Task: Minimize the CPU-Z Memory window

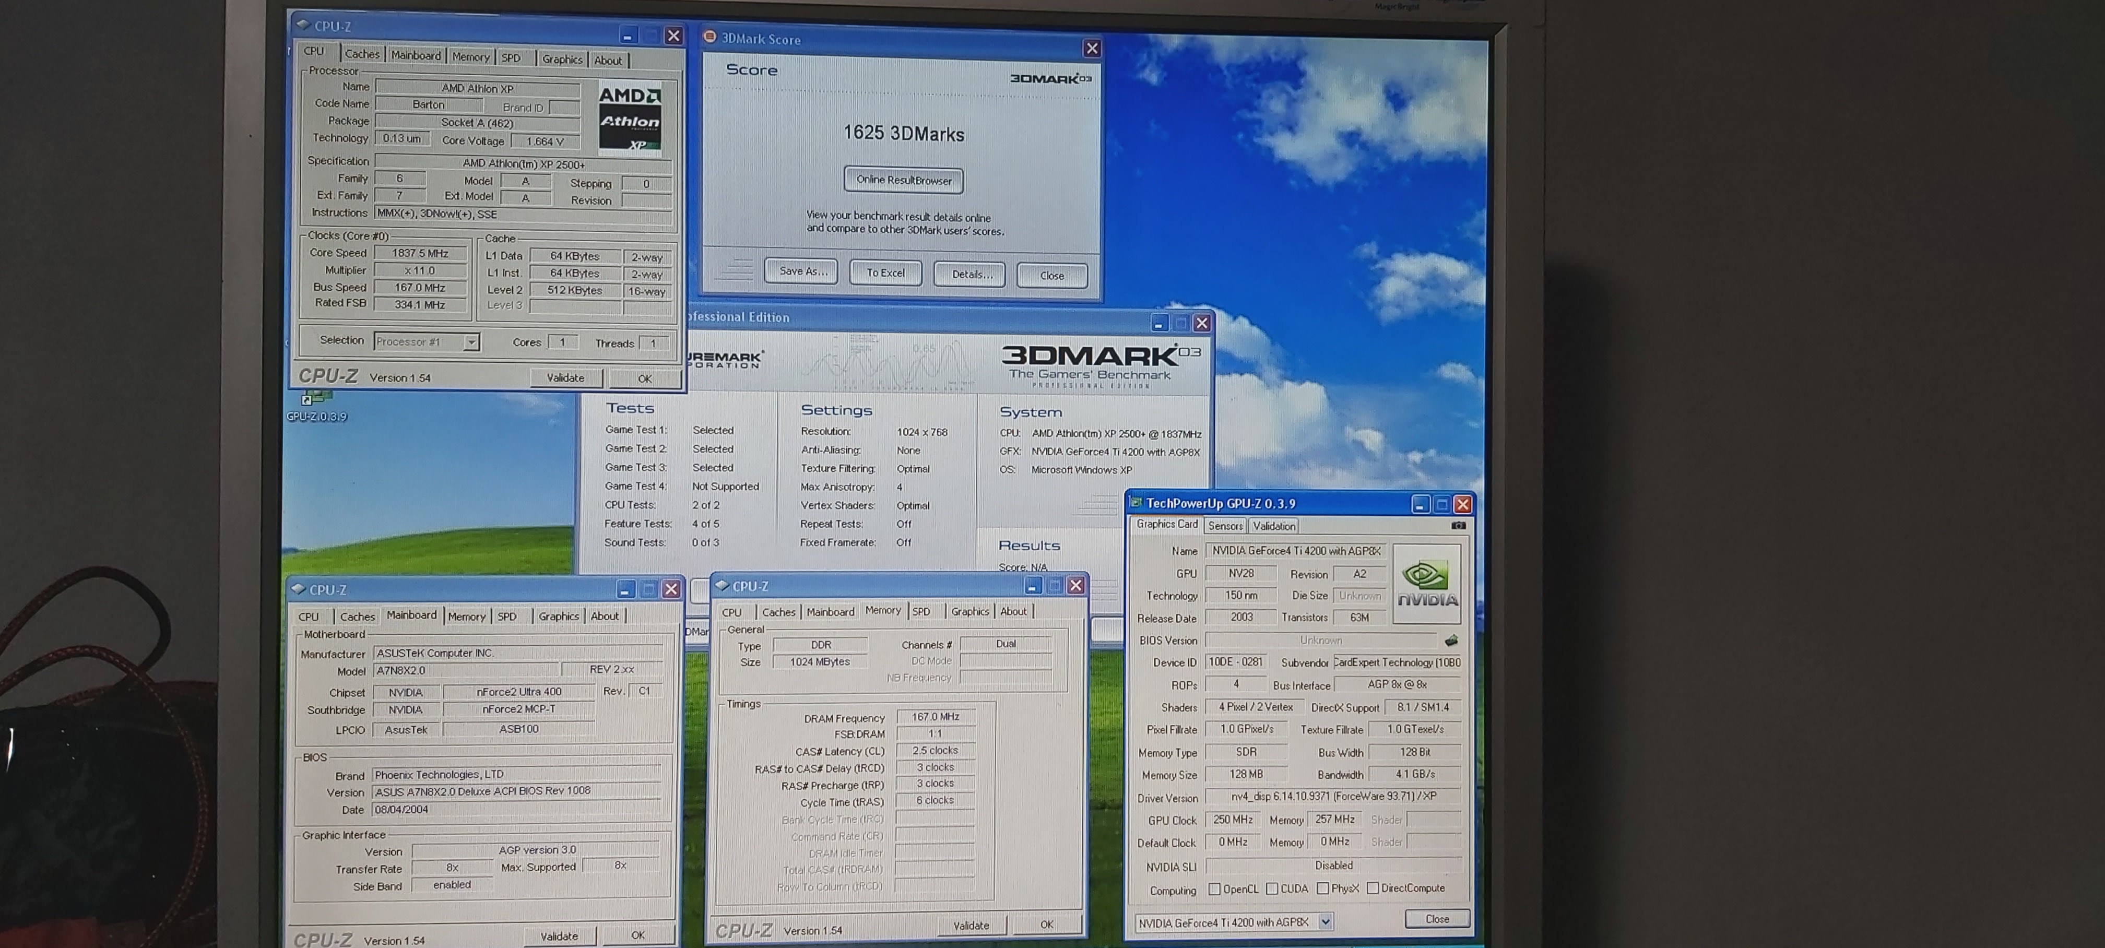Action: [1032, 585]
